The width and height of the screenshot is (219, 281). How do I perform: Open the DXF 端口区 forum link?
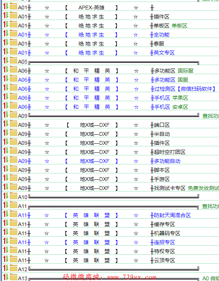click(x=94, y=125)
